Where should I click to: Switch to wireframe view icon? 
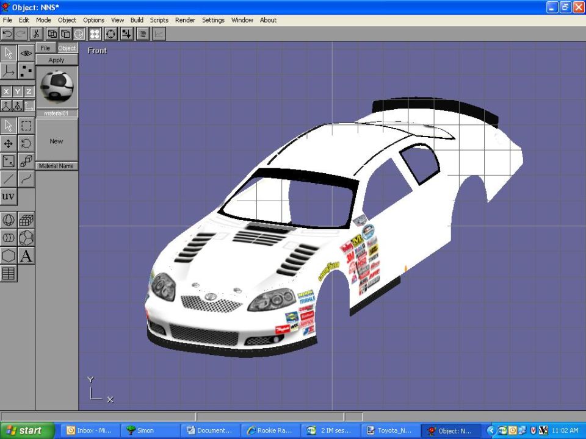click(x=52, y=34)
